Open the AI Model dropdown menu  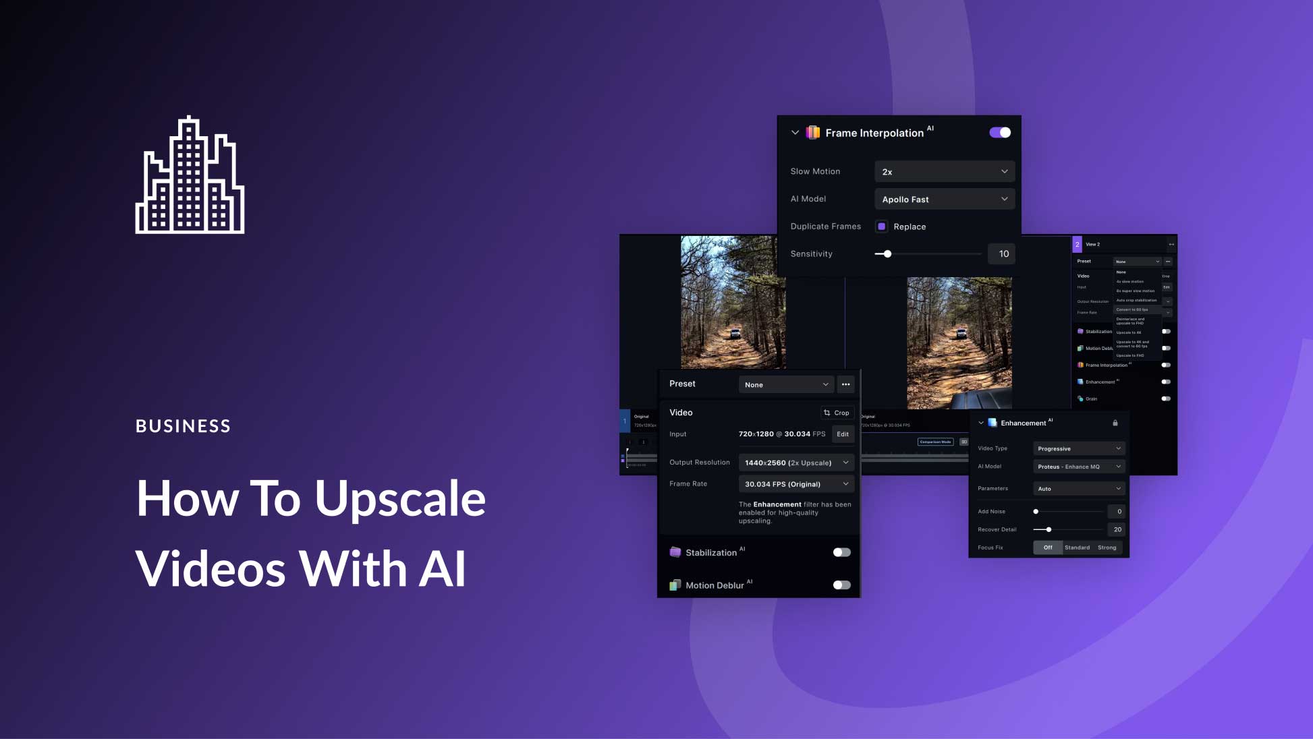pyautogui.click(x=943, y=198)
